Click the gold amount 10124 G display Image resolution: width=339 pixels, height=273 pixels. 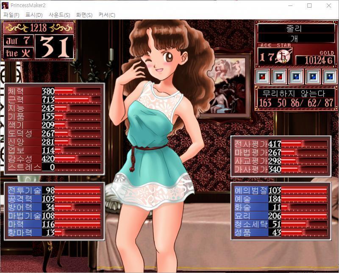coord(316,60)
